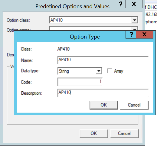Focus the Description text field
The width and height of the screenshot is (157, 146).
coord(103,93)
